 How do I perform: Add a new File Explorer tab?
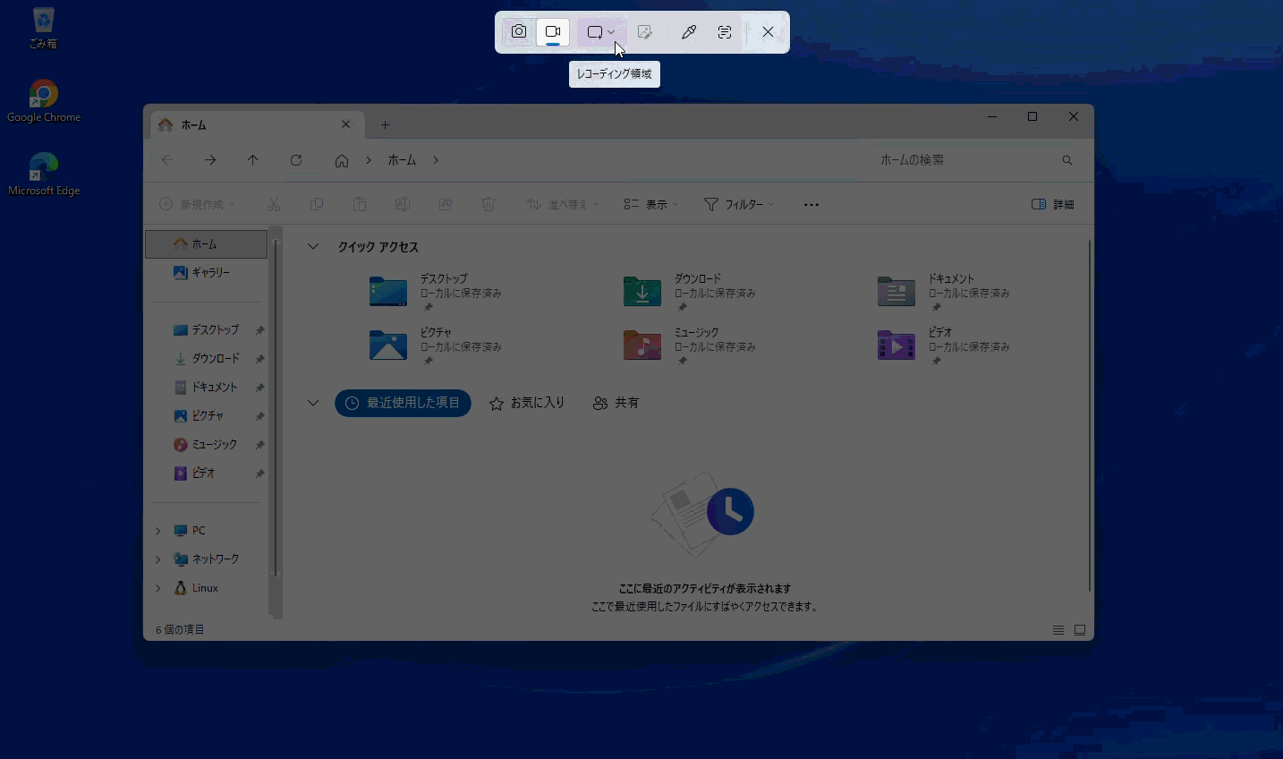(x=386, y=125)
